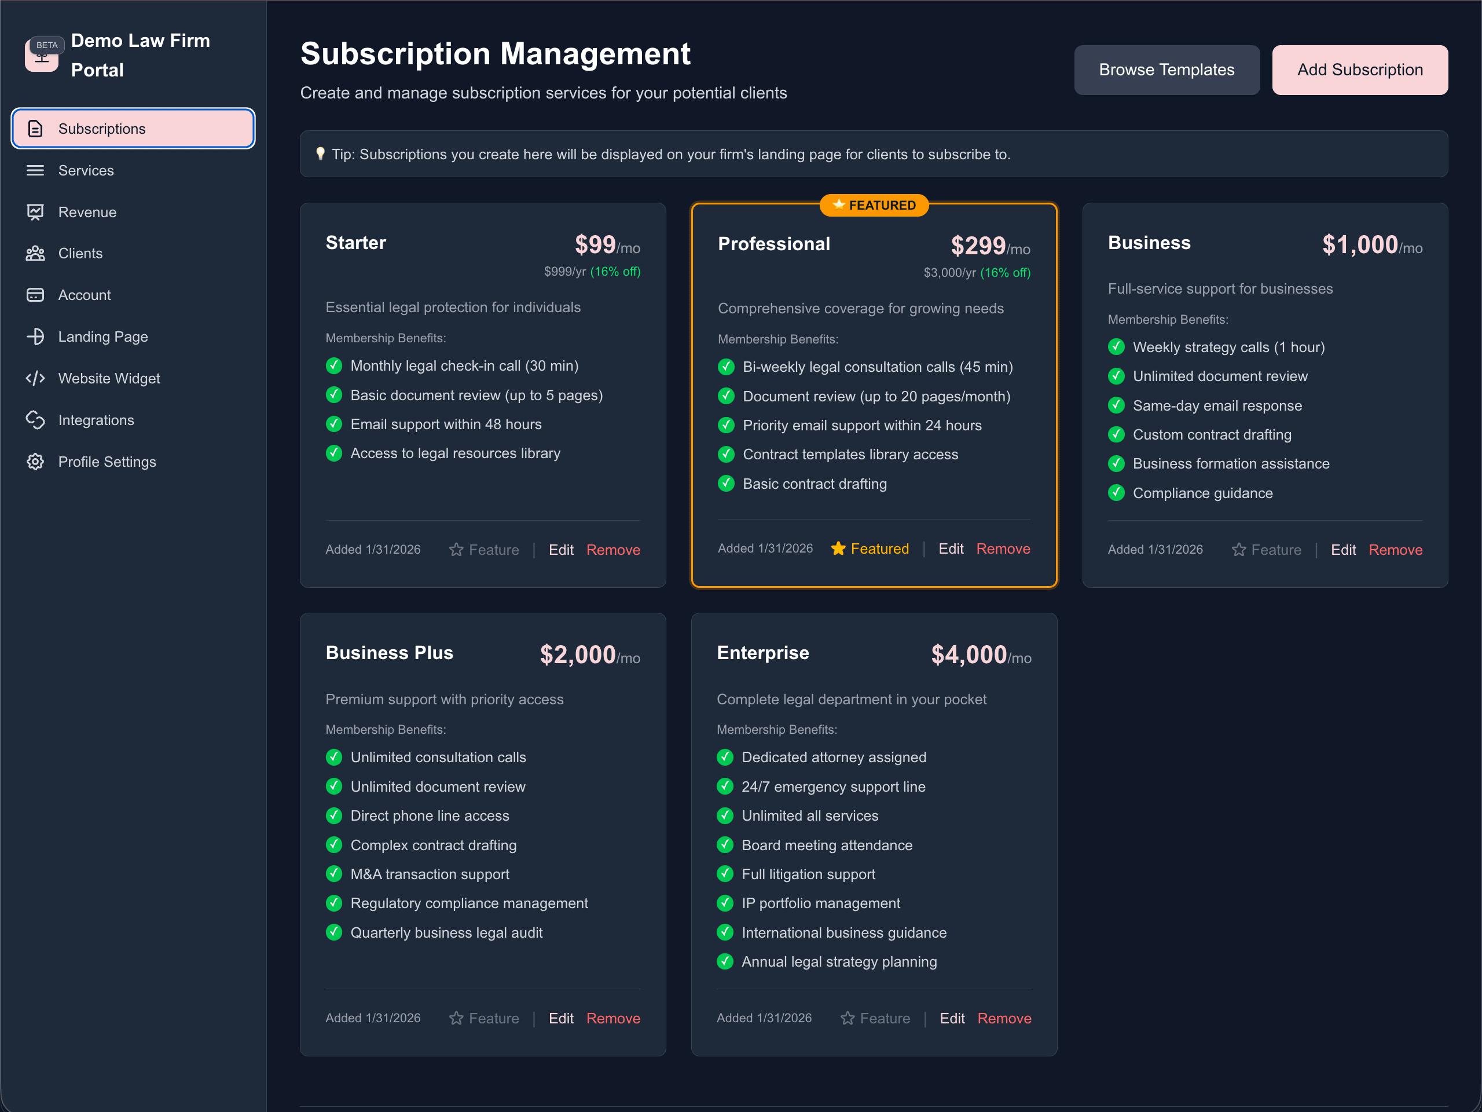Screen dimensions: 1482x1112
Task: Open Website Widget page
Action: pos(133,378)
